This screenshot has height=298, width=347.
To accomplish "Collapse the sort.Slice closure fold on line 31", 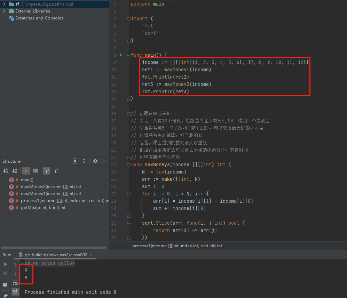I will click(x=129, y=223).
